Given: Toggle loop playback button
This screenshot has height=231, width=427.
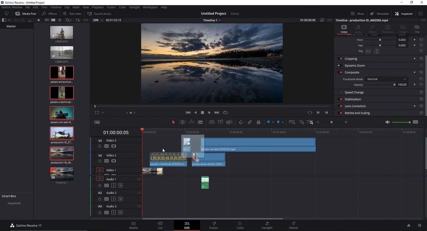Looking at the screenshot, I should (x=225, y=113).
